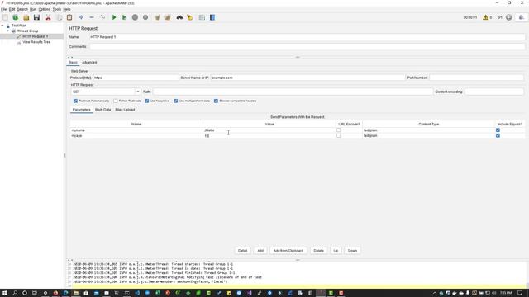Image resolution: width=529 pixels, height=297 pixels.
Task: Enable Follow Redirects checkbox
Action: click(x=116, y=101)
